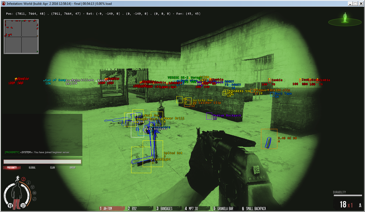Click the purple Medium Backpack marker box
The image size is (365, 212).
tap(209, 116)
